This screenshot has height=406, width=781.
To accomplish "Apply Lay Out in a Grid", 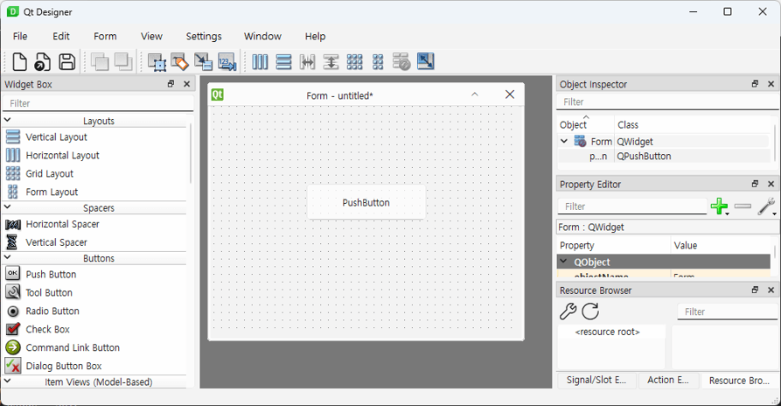I will pos(354,62).
